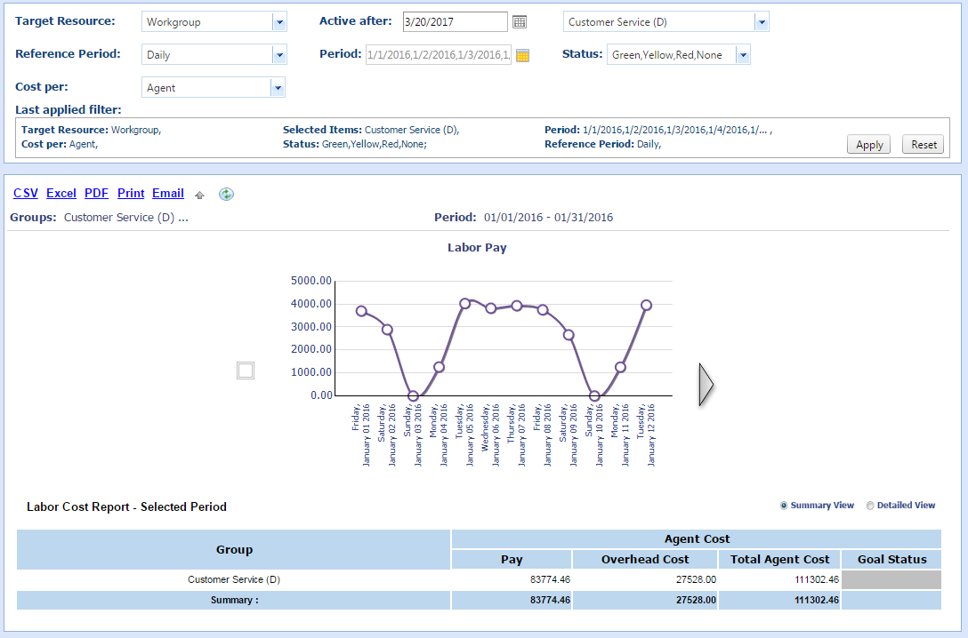Click the January 05 data point marker
This screenshot has width=968, height=638.
tap(464, 304)
